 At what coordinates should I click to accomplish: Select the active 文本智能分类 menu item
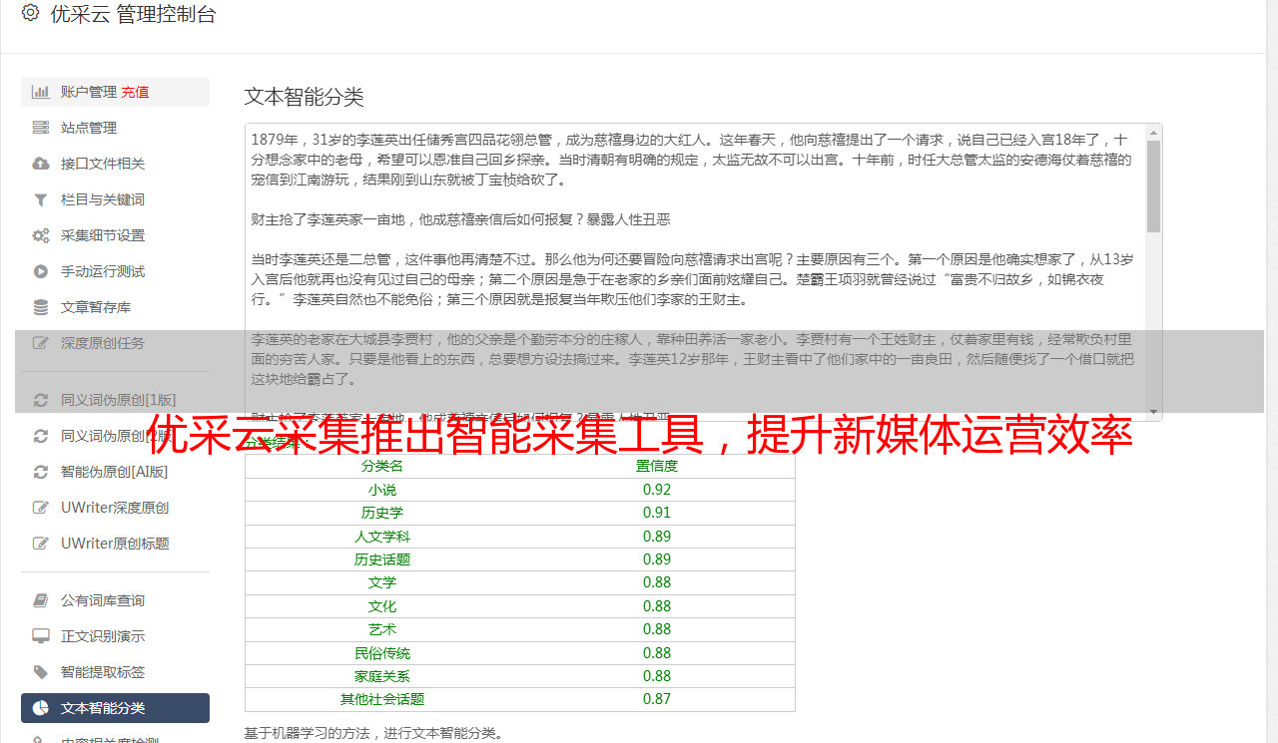click(x=115, y=708)
